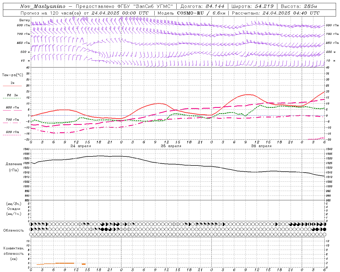The height and width of the screenshot is (272, 340).
Task: Click the 'Осадки' precipitation label
Action: (14, 209)
